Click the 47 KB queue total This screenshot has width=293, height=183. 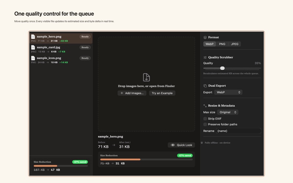click(x=55, y=170)
